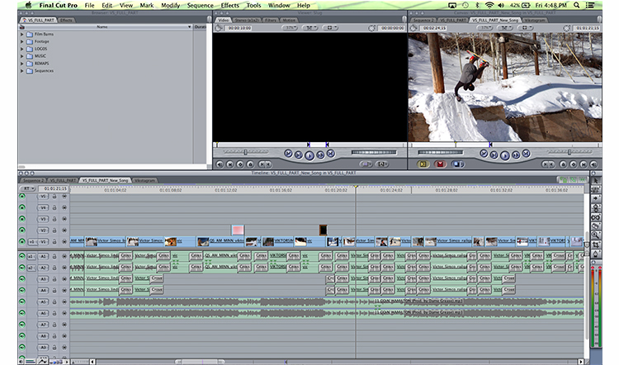Screen dimensions: 619x365
Task: Select the Zoom magnifier tool in the tool palette
Action: pyautogui.click(x=596, y=235)
